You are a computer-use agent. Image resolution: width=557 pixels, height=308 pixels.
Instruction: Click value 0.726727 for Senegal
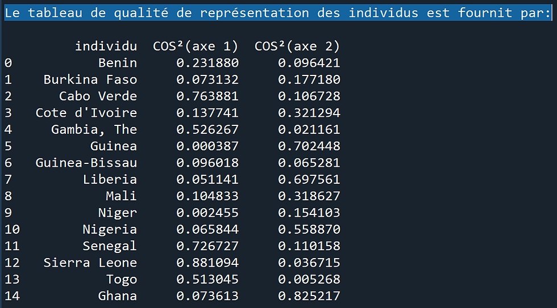coord(207,246)
